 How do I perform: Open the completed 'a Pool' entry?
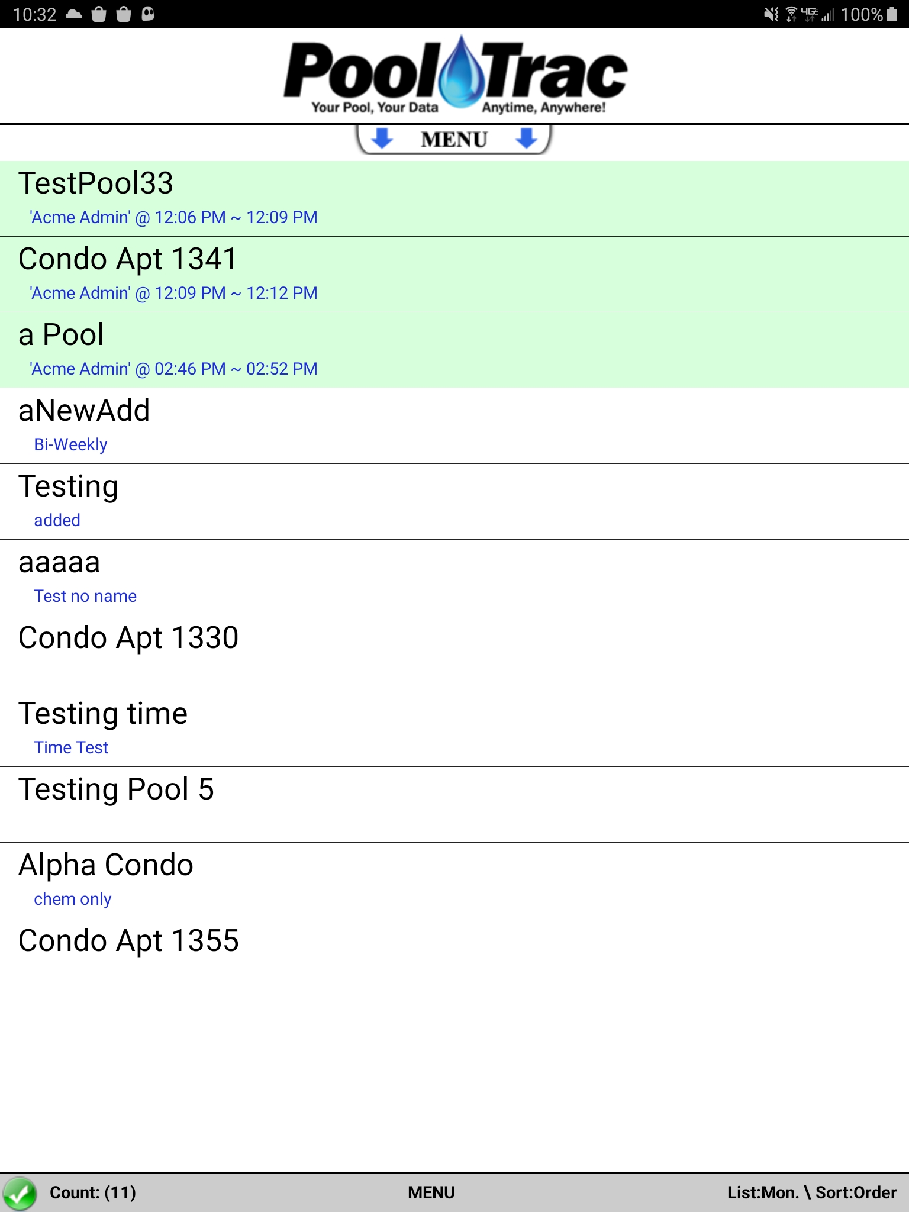point(454,350)
